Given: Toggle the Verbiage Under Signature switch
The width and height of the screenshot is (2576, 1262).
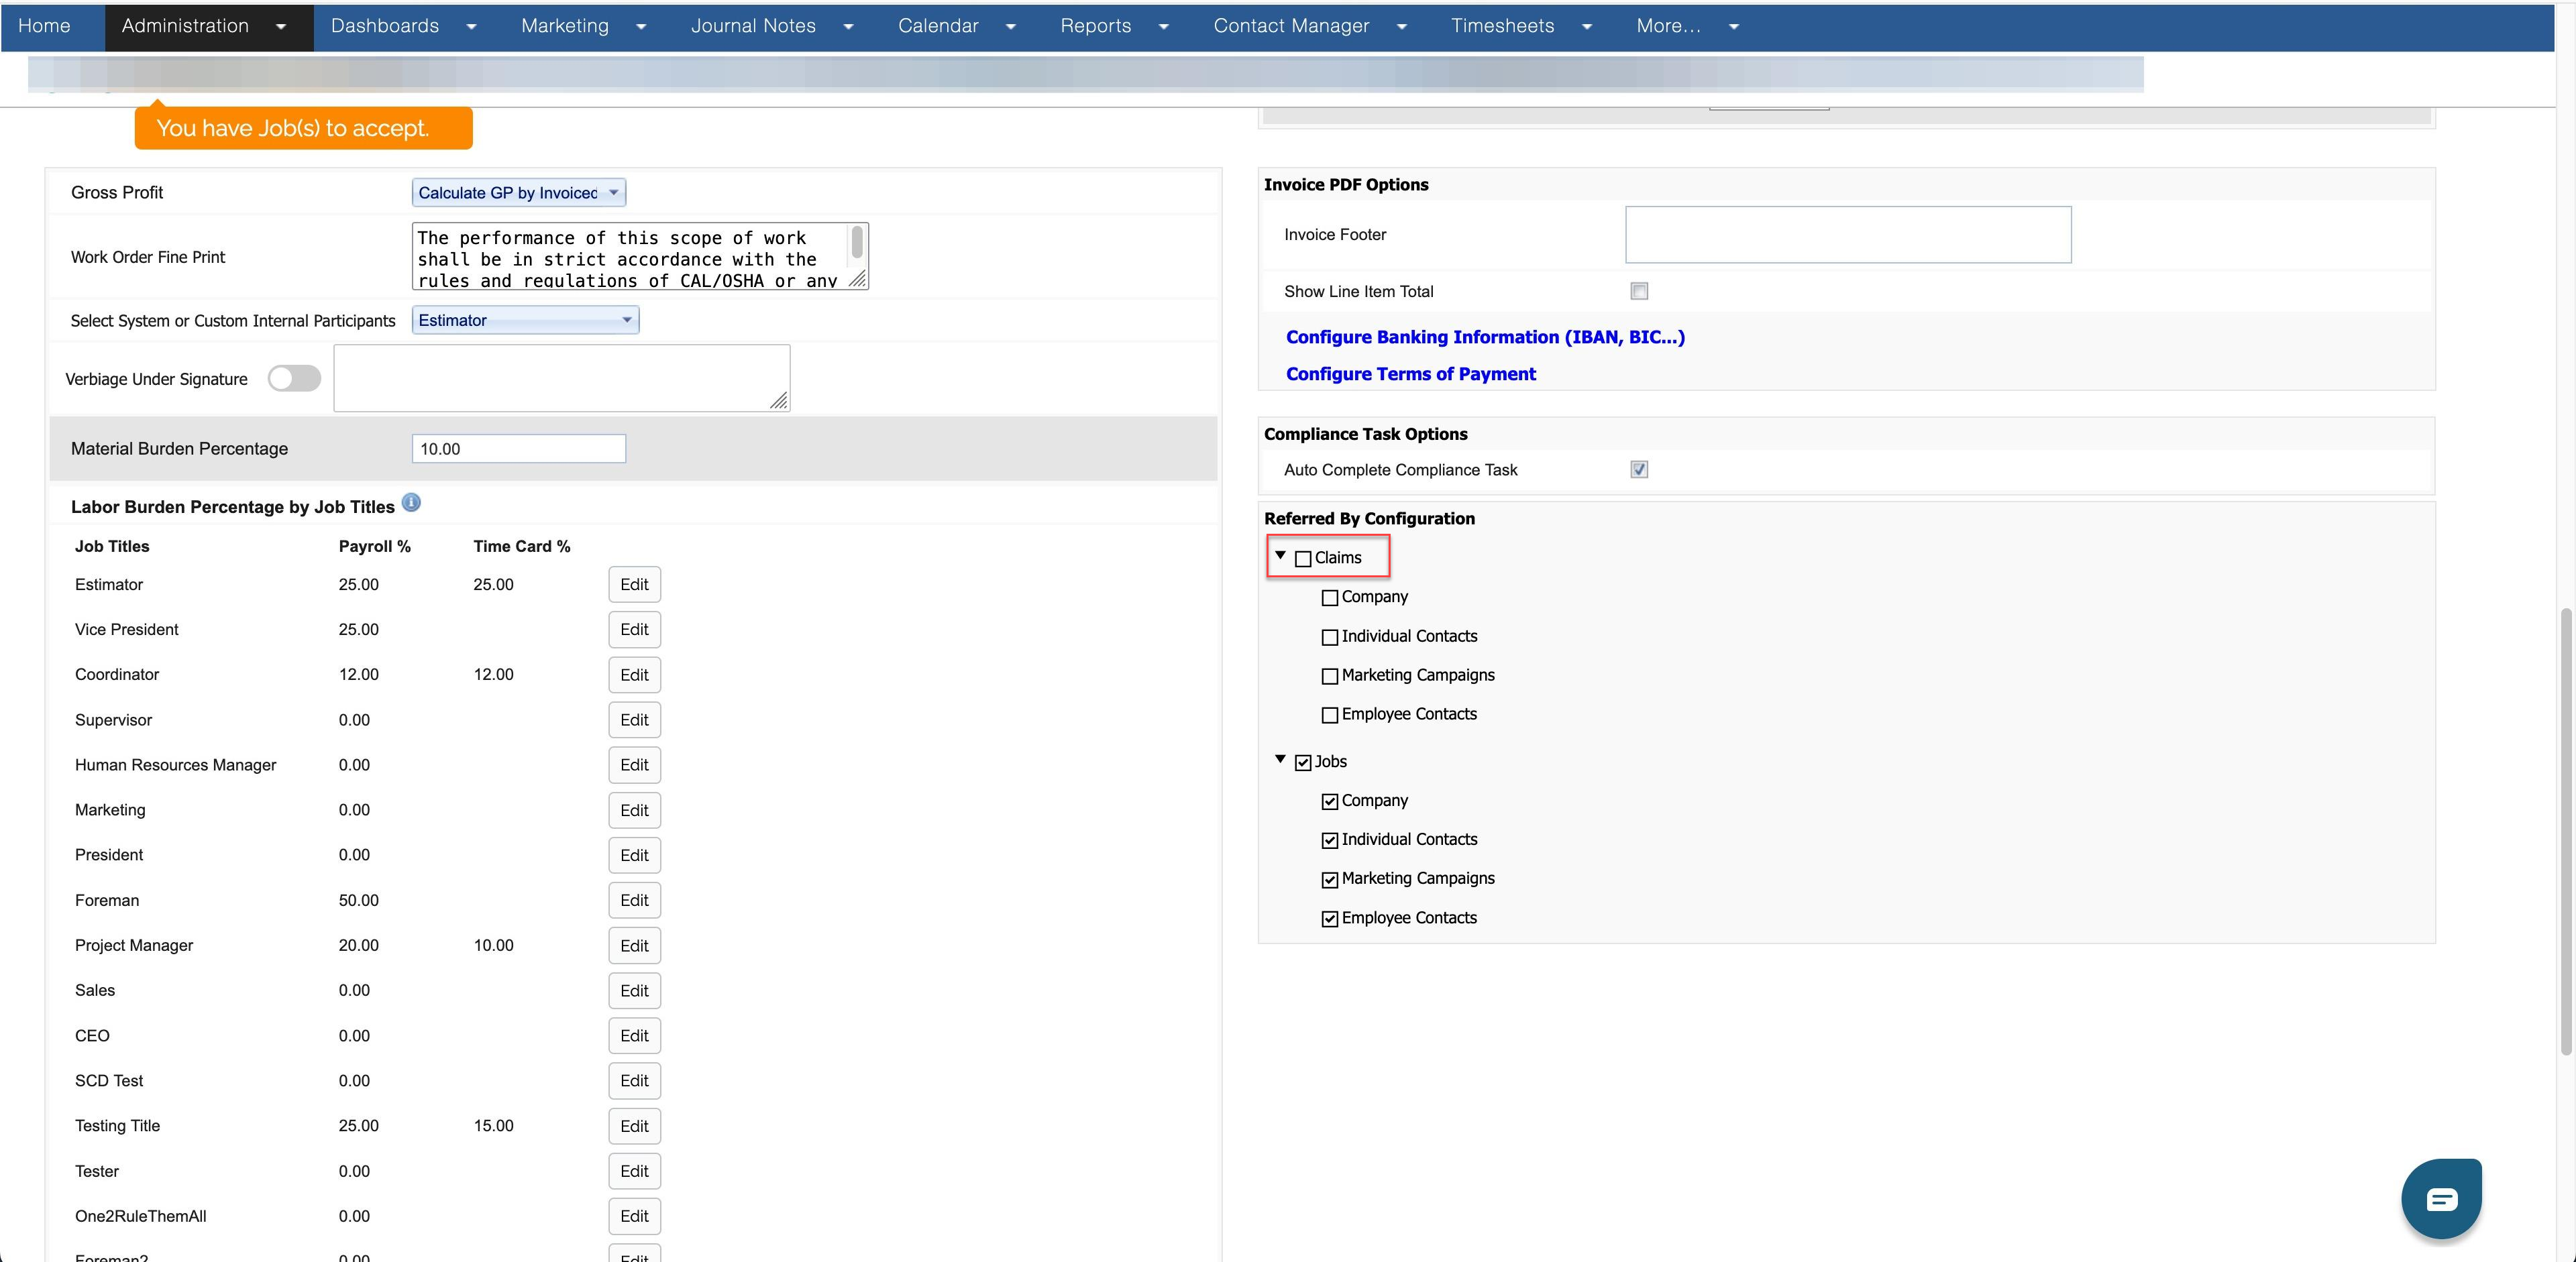Looking at the screenshot, I should (x=294, y=379).
